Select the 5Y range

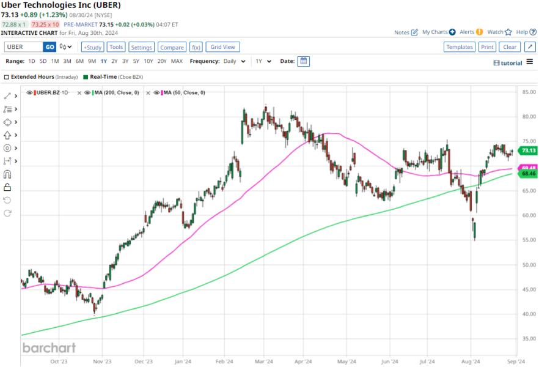[136, 61]
